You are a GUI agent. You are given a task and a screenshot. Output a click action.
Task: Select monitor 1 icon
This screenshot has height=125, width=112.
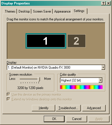(x=46, y=41)
